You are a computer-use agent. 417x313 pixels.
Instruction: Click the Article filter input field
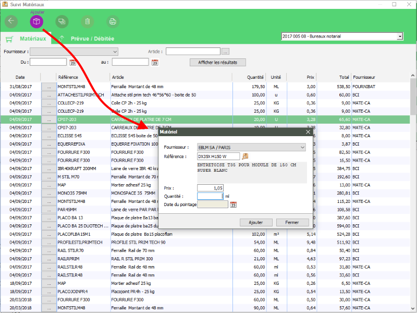193,51
